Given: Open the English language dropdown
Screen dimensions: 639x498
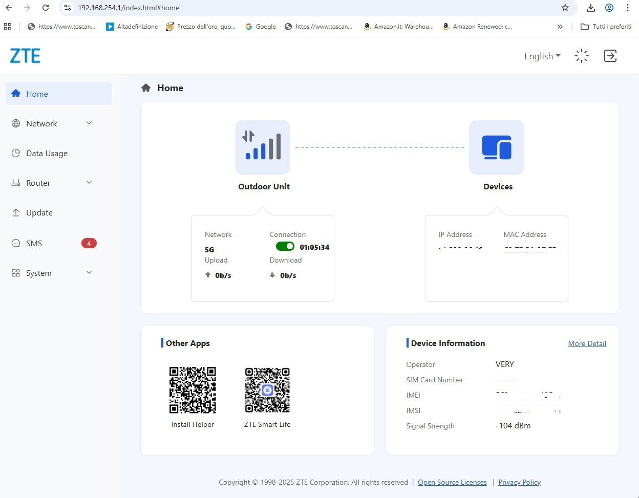Looking at the screenshot, I should click(x=542, y=56).
